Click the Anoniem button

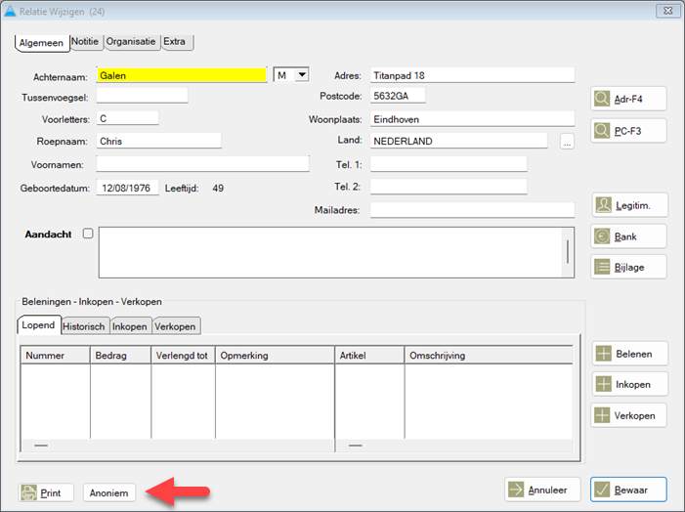(109, 493)
